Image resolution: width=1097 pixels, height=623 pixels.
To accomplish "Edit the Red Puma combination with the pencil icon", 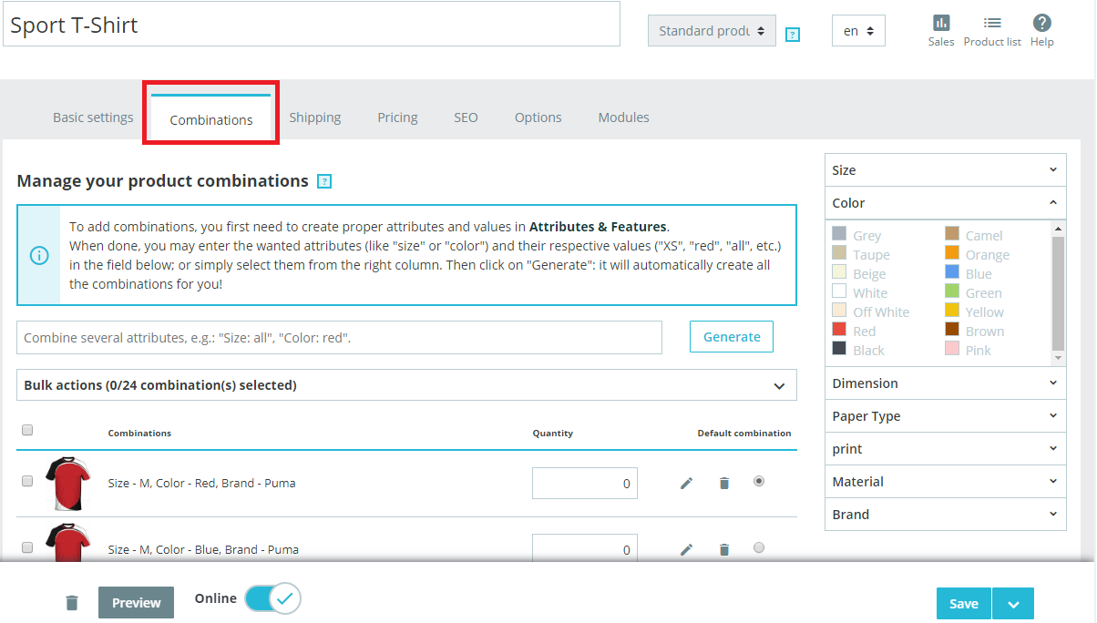I will coord(685,483).
